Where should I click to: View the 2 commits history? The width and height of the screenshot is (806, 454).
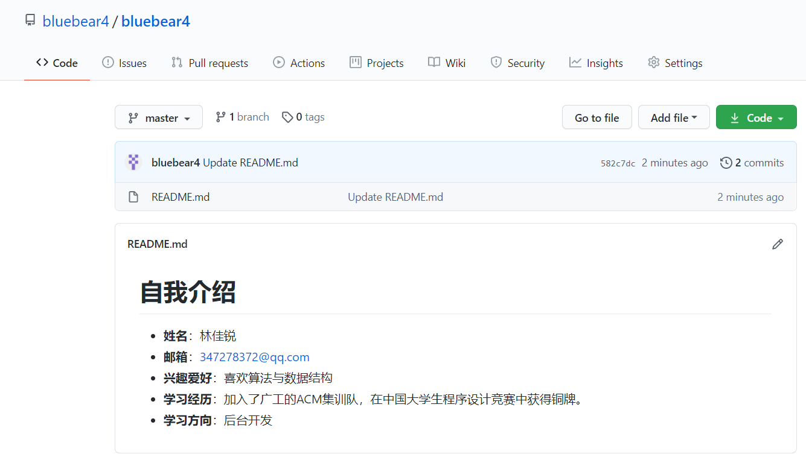(752, 163)
